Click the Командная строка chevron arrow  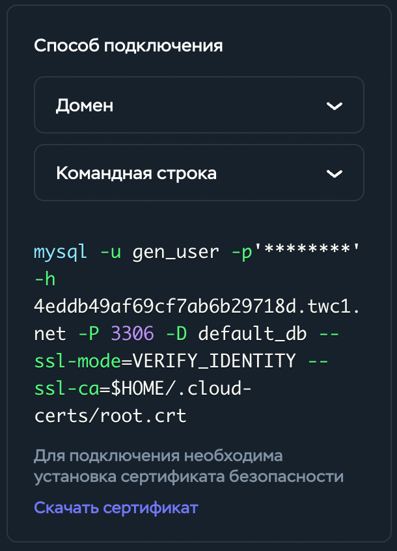tap(334, 174)
